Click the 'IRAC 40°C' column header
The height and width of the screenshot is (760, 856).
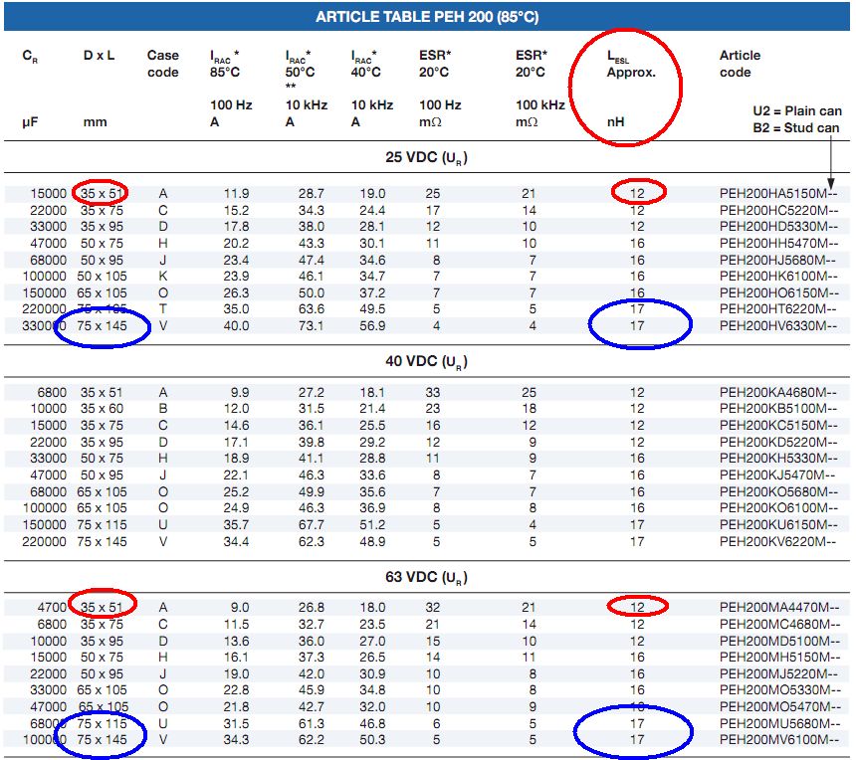[x=365, y=64]
